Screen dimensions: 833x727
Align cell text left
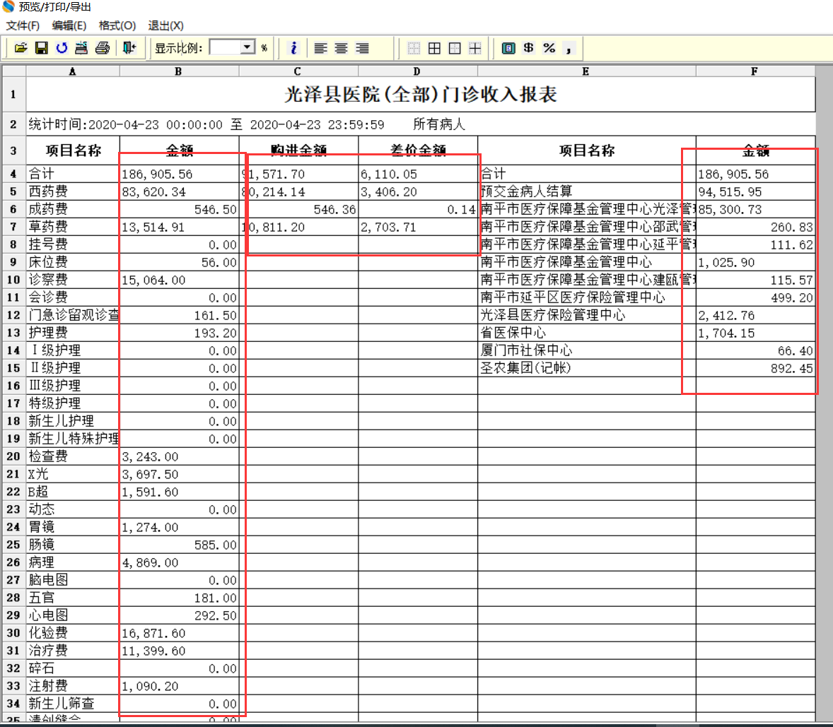coord(320,48)
